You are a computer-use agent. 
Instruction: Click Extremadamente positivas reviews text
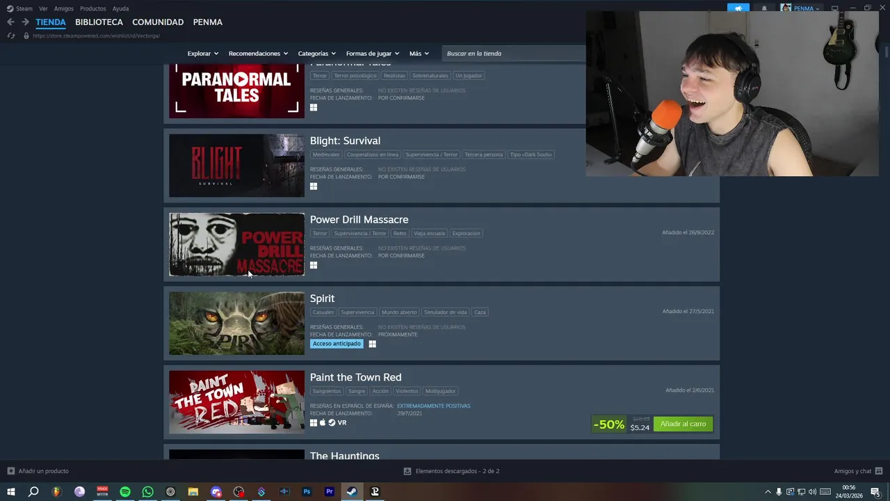click(x=433, y=406)
